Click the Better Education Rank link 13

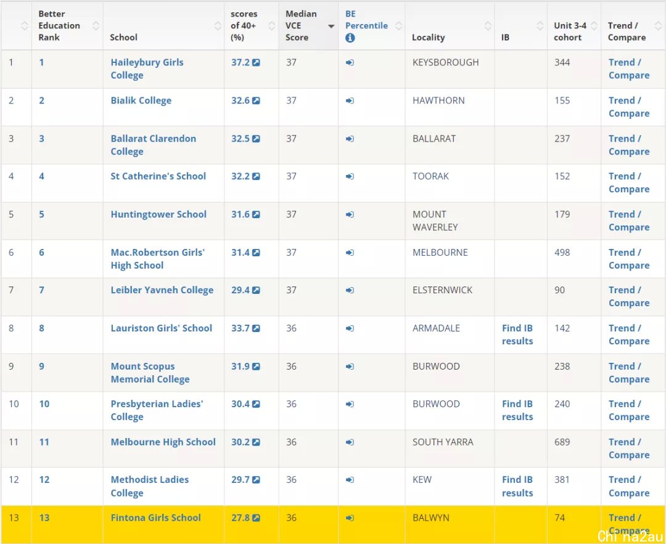pos(44,518)
